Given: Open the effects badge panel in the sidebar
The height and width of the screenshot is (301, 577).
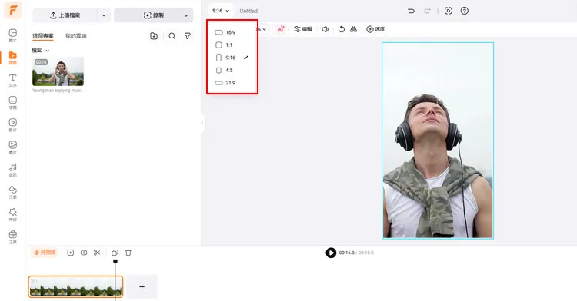Looking at the screenshot, I should [12, 214].
